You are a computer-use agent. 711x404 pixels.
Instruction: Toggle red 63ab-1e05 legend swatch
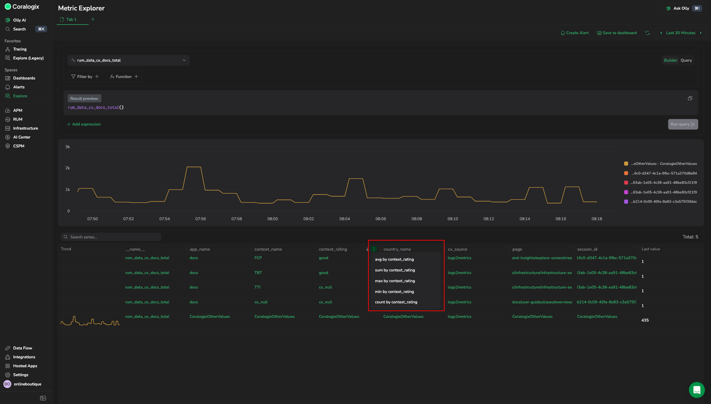626,183
